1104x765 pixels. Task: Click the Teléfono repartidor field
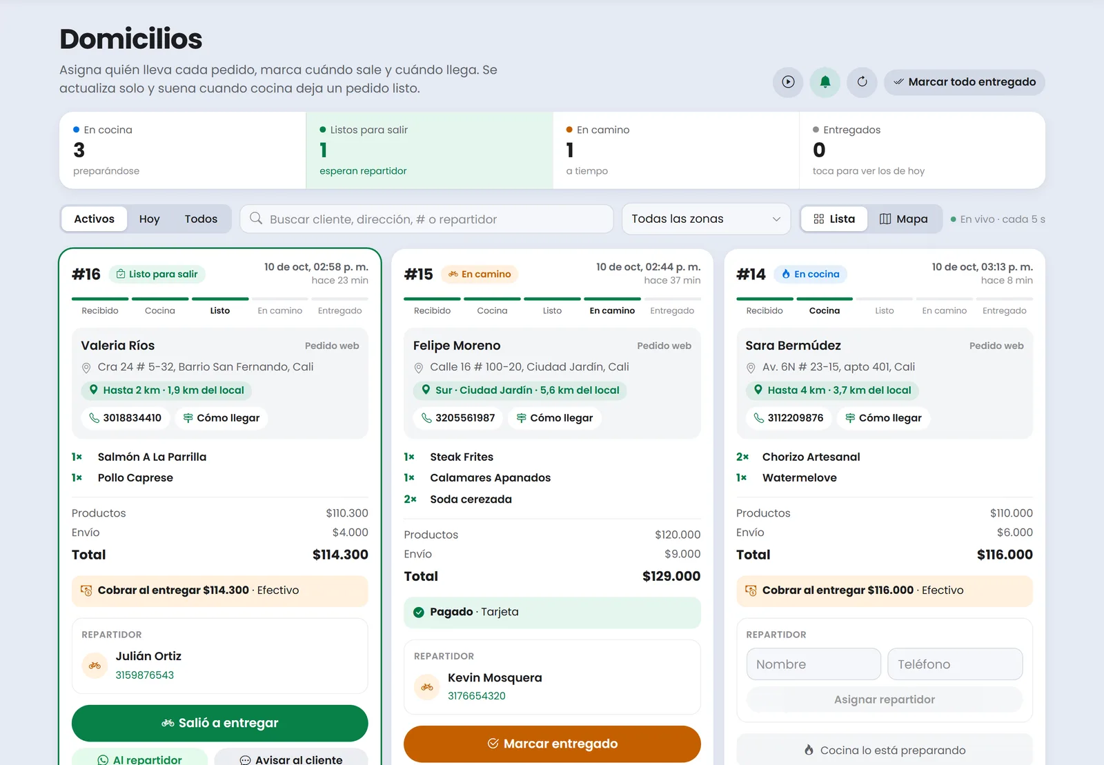click(x=955, y=664)
